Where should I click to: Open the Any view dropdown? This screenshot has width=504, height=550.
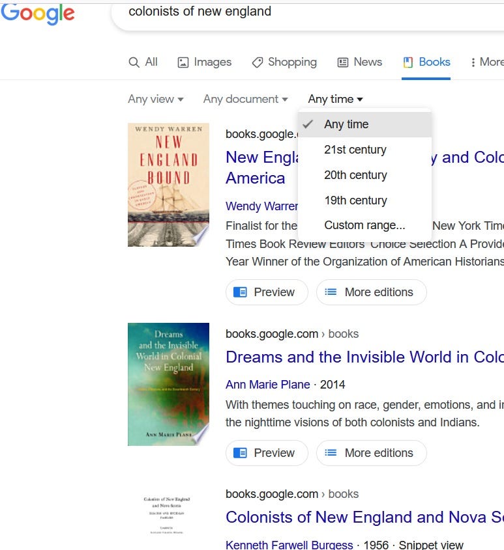pyautogui.click(x=155, y=99)
